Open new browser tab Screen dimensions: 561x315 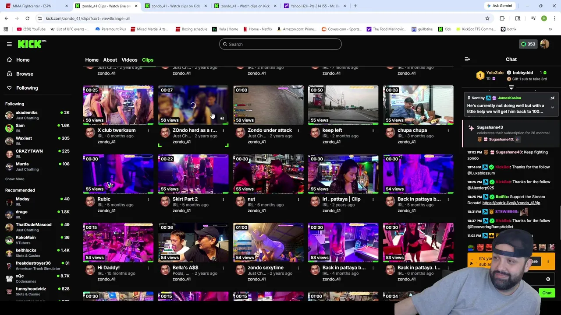pos(355,6)
